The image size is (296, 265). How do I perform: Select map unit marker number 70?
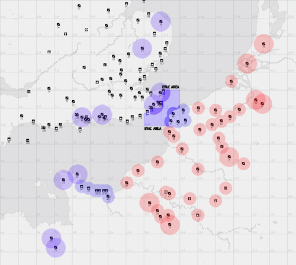[263, 44]
